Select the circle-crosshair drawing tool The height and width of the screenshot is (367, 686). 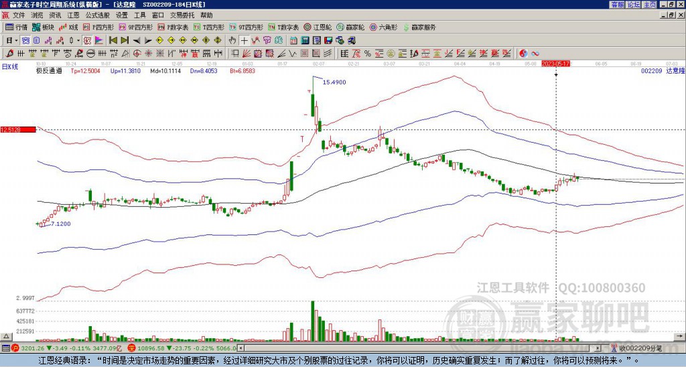[x=137, y=54]
